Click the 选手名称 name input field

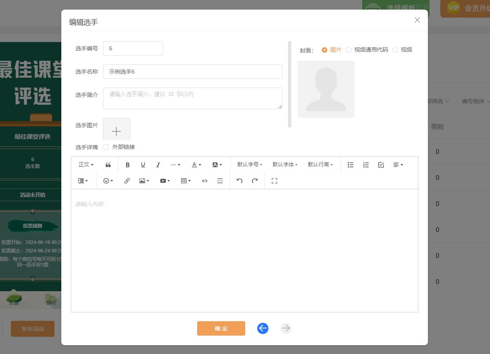tap(192, 72)
